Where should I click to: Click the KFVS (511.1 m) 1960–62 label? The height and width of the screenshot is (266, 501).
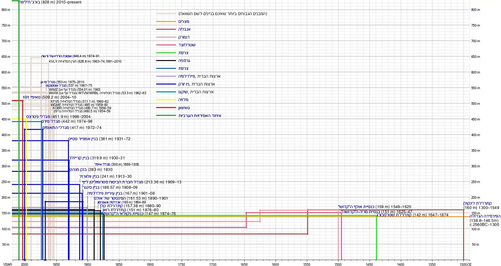click(80, 101)
